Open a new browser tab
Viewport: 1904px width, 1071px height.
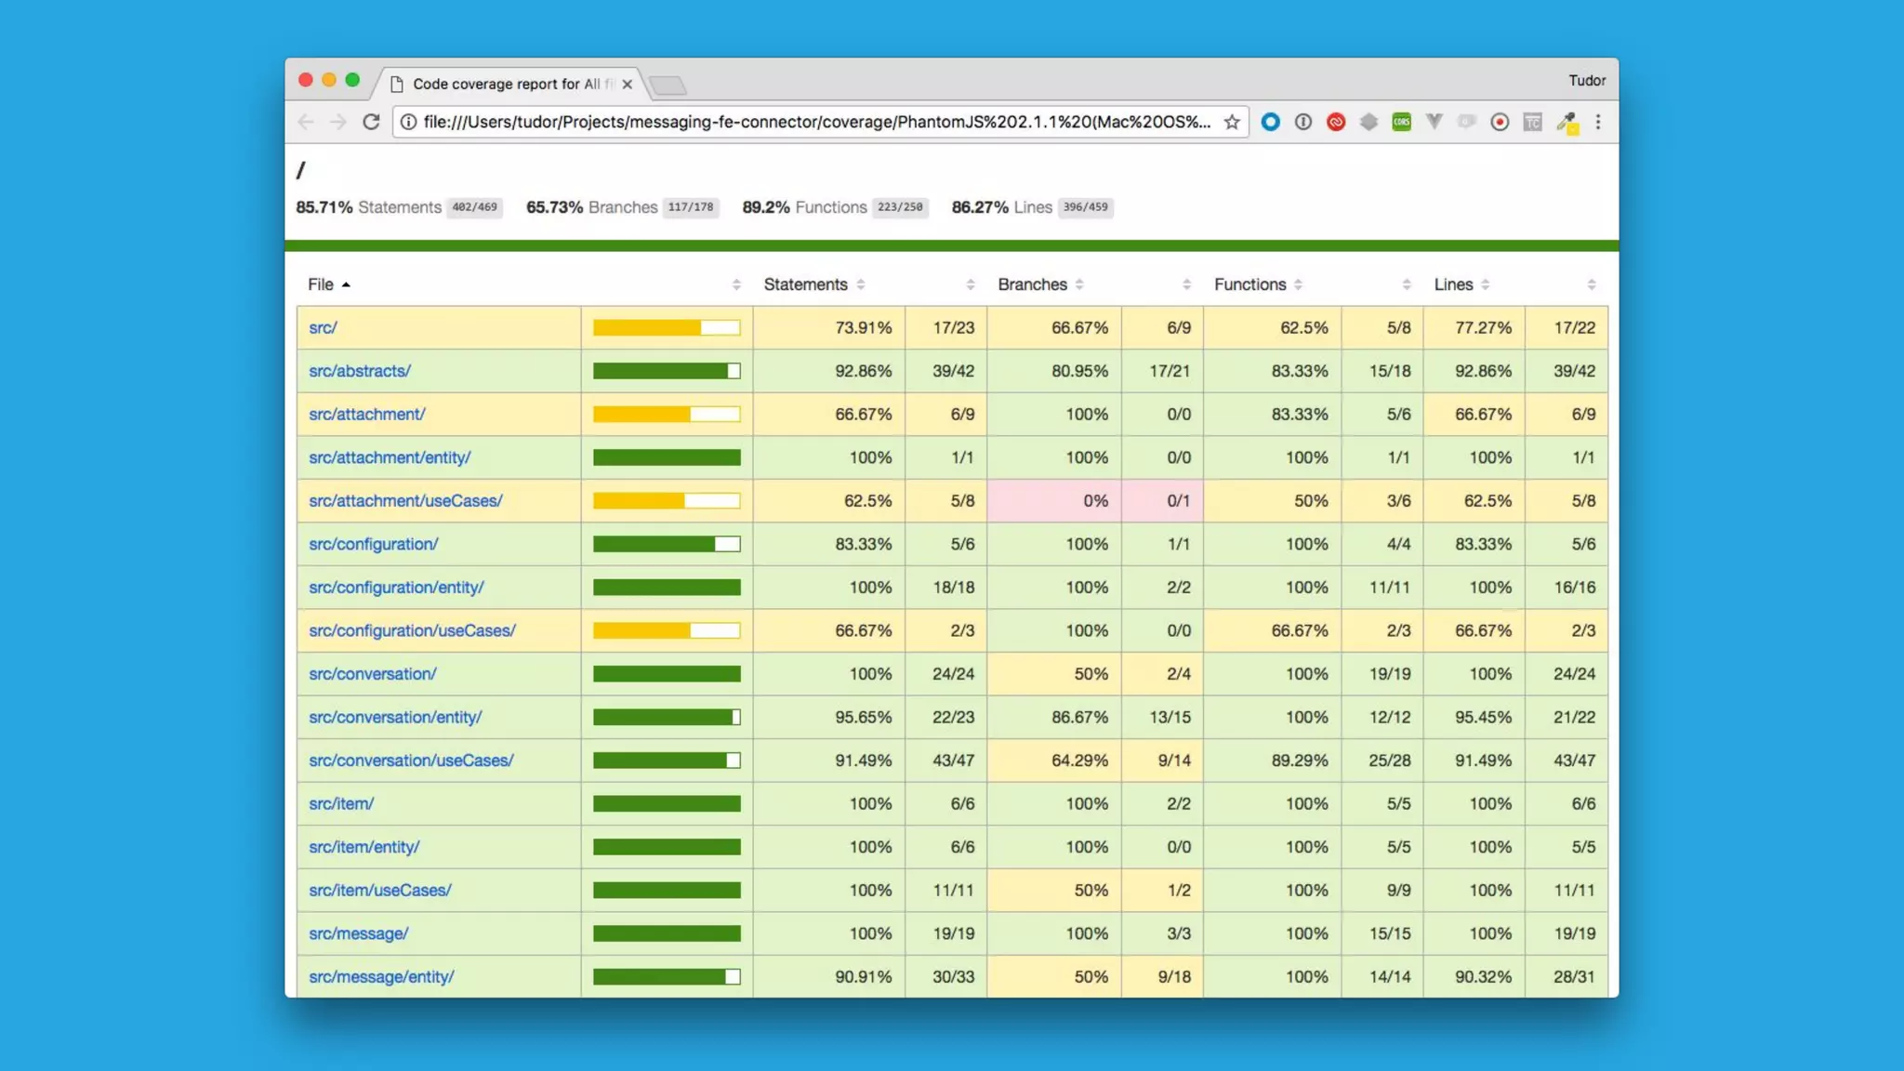pyautogui.click(x=668, y=86)
